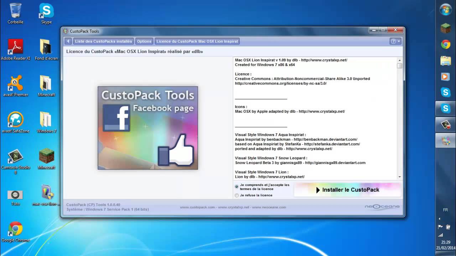
Task: Open the Windows Start orb
Action: [x=446, y=10]
